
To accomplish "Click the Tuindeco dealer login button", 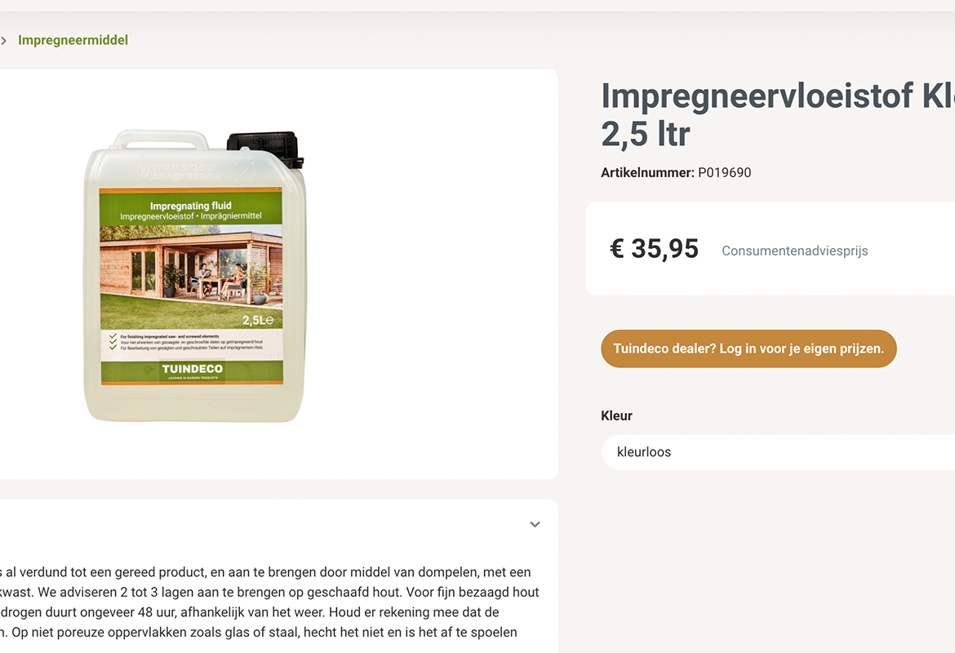I will tap(748, 349).
